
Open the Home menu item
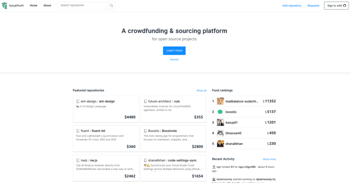click(33, 6)
